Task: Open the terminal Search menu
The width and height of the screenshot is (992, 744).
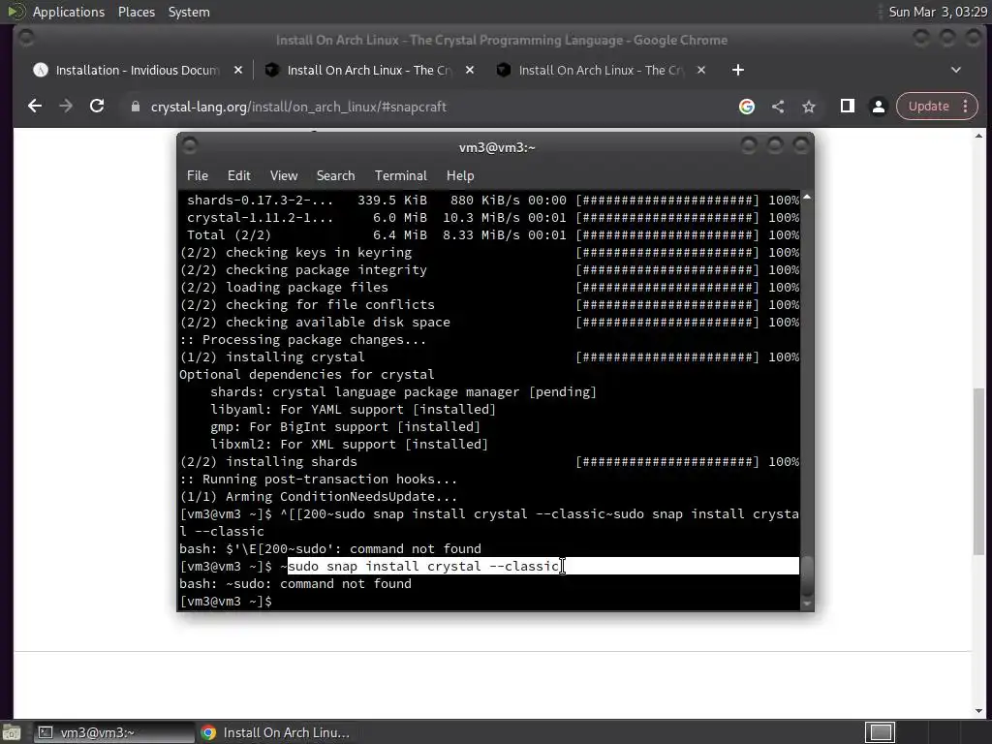Action: [335, 176]
